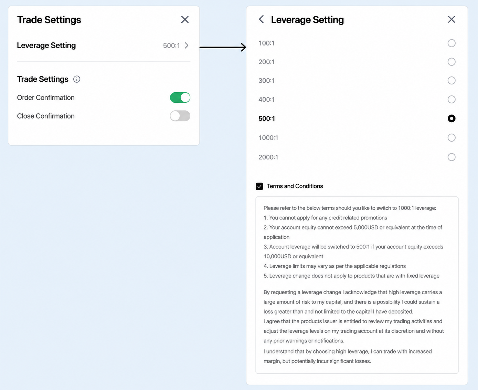Image resolution: width=478 pixels, height=390 pixels.
Task: Toggle Order Confirmation switch off
Action: [180, 97]
